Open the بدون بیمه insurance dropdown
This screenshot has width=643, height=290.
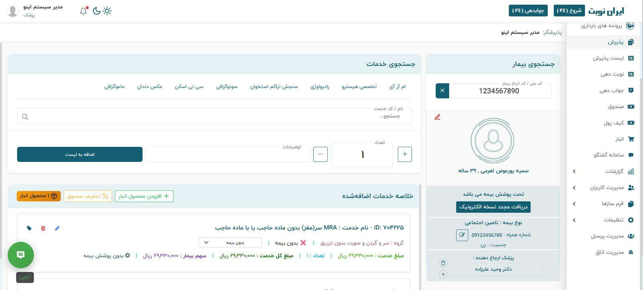(x=230, y=243)
